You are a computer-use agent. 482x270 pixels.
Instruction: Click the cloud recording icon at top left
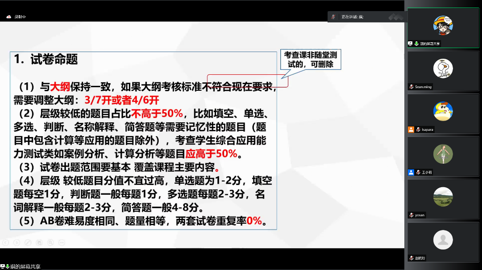[x=8, y=16]
